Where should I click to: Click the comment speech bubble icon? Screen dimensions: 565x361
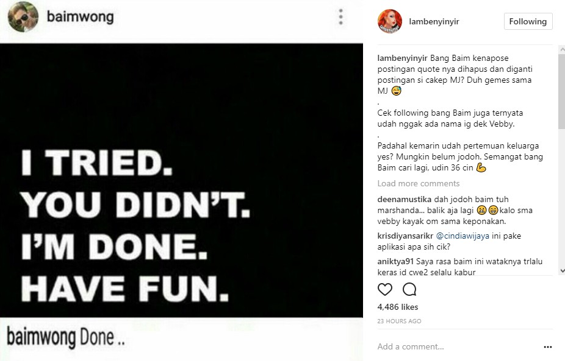pyautogui.click(x=410, y=289)
